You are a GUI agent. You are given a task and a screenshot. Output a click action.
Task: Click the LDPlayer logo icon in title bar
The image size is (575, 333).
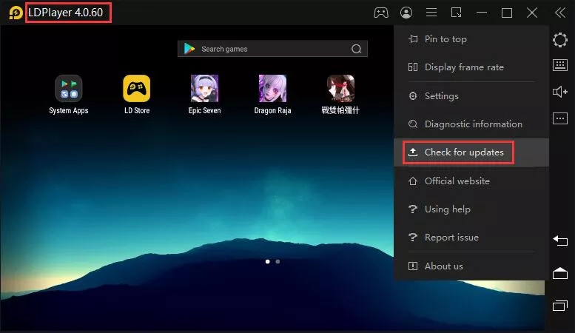16,13
